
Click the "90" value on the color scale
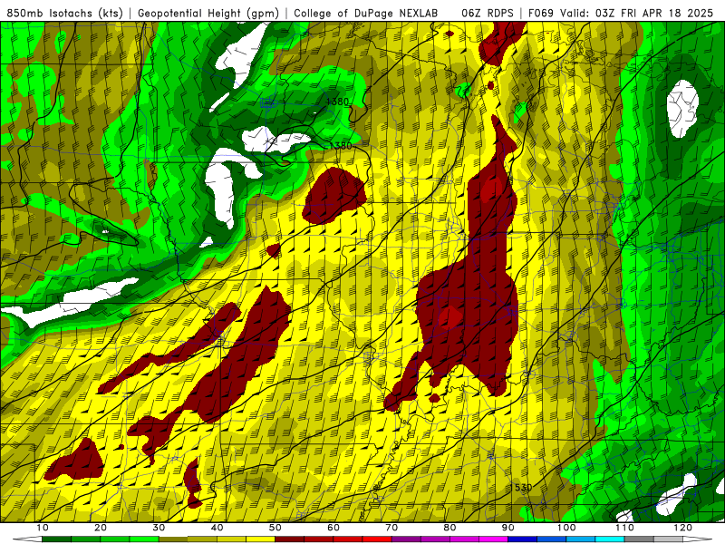pos(508,528)
